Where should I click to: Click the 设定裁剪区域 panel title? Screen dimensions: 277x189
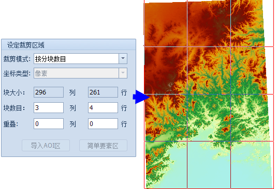click(x=25, y=45)
